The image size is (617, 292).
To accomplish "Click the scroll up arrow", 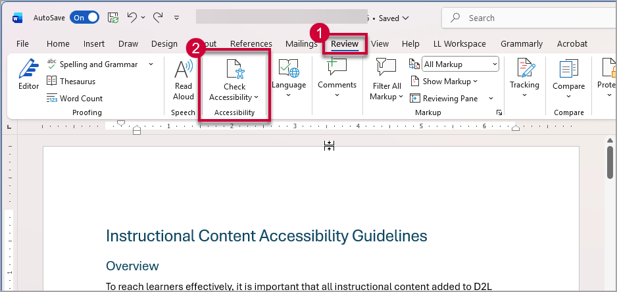I will 610,140.
